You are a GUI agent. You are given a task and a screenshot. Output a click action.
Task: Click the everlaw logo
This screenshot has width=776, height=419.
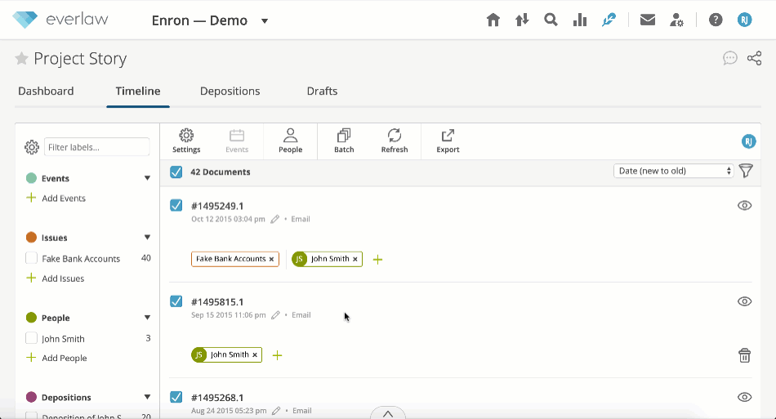[60, 20]
